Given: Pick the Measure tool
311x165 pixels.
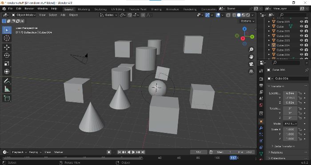Looking at the screenshot, I should (7, 89).
